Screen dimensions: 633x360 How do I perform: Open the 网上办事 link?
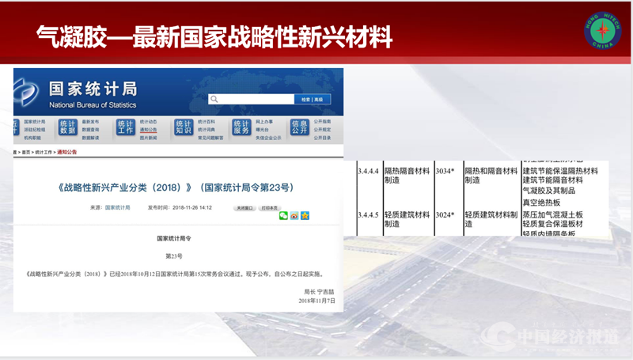[264, 122]
